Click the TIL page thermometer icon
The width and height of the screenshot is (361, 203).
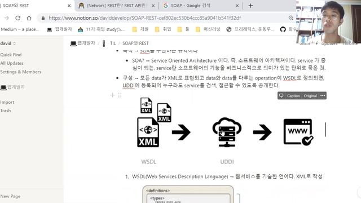104,43
